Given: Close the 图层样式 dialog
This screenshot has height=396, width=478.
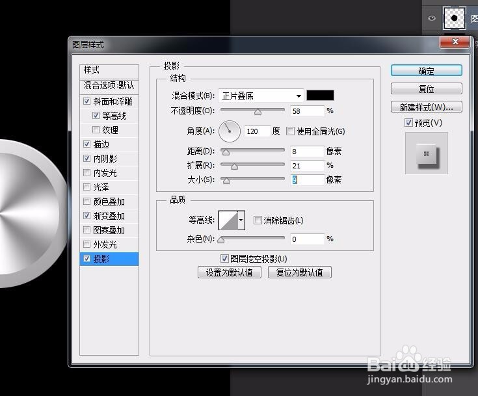Looking at the screenshot, I should [x=455, y=42].
